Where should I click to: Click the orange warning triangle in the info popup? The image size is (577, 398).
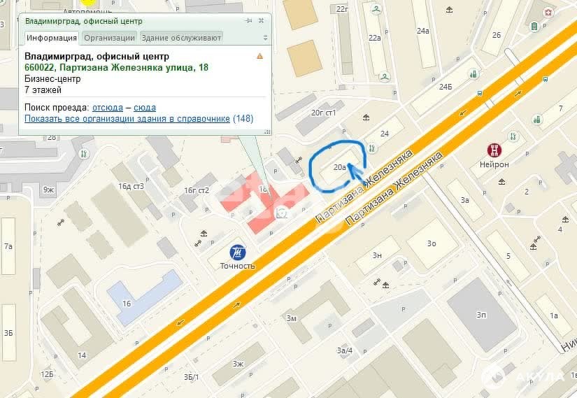(259, 56)
